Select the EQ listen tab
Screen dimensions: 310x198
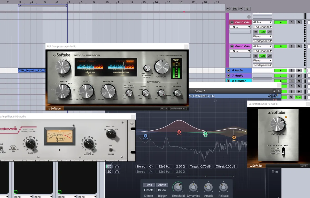[109, 166]
